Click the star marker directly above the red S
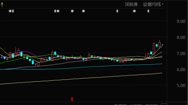 72,11
